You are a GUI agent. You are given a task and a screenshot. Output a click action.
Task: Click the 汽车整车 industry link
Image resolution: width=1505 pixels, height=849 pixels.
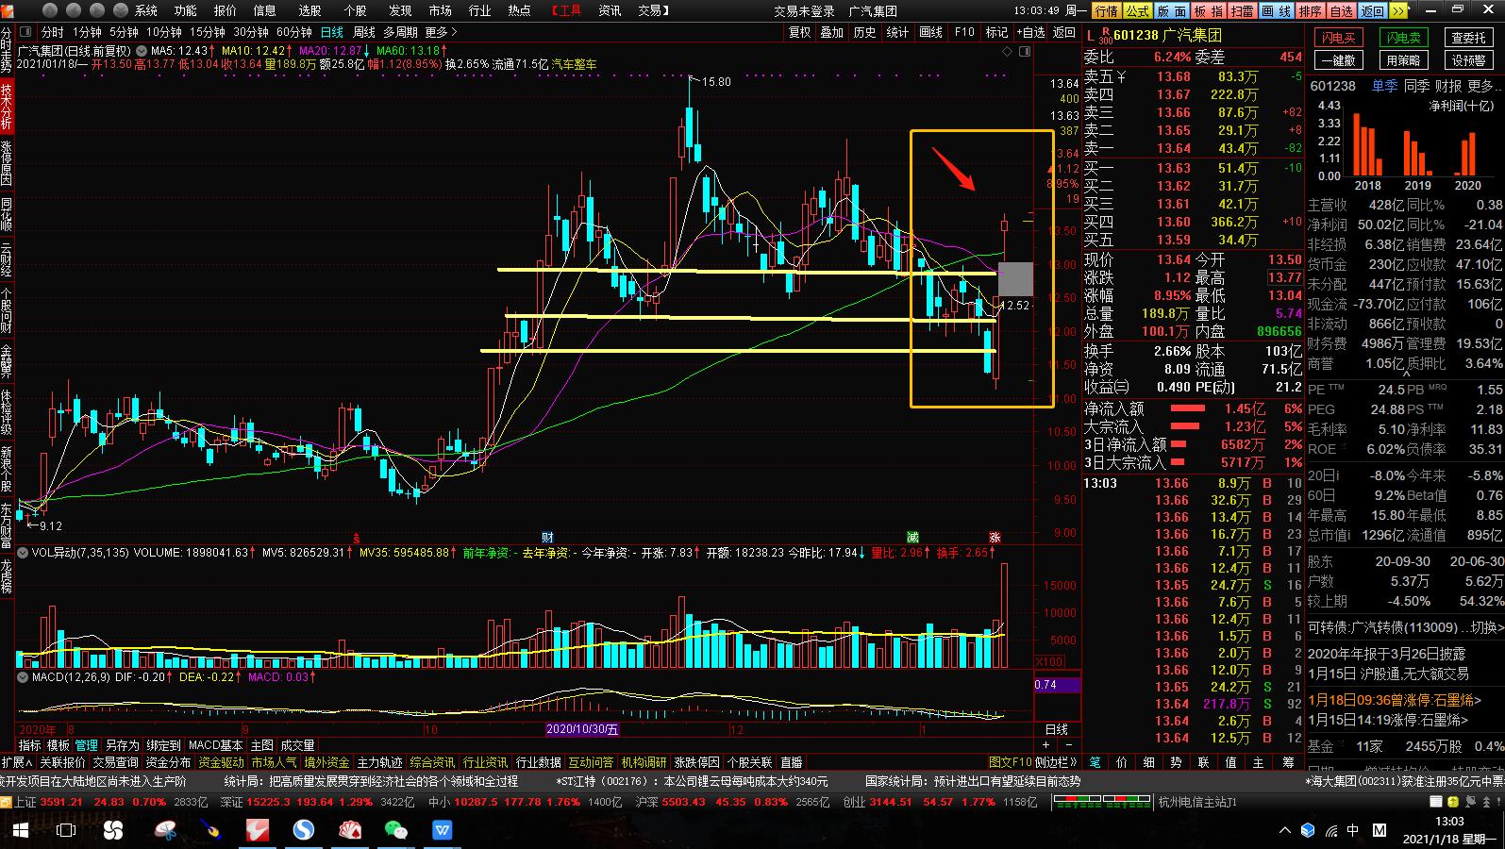coord(575,64)
